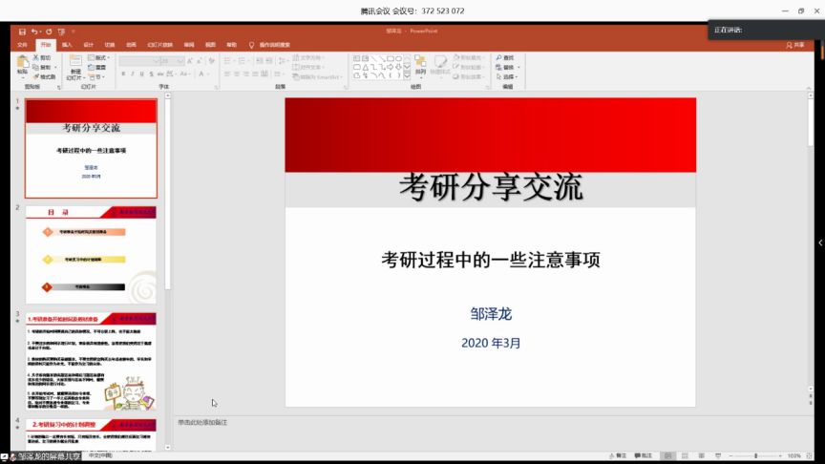Viewport: 825px width, 464px height.
Task: Toggle bold text formatting
Action: click(122, 74)
